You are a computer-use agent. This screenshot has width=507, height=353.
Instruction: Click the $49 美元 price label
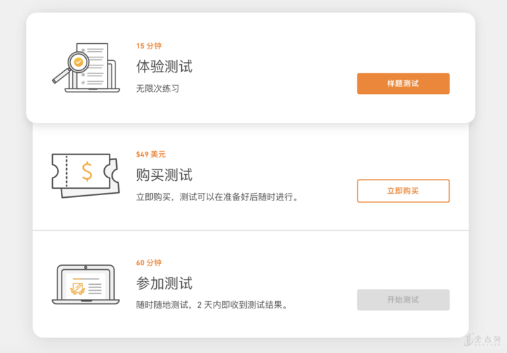point(151,155)
